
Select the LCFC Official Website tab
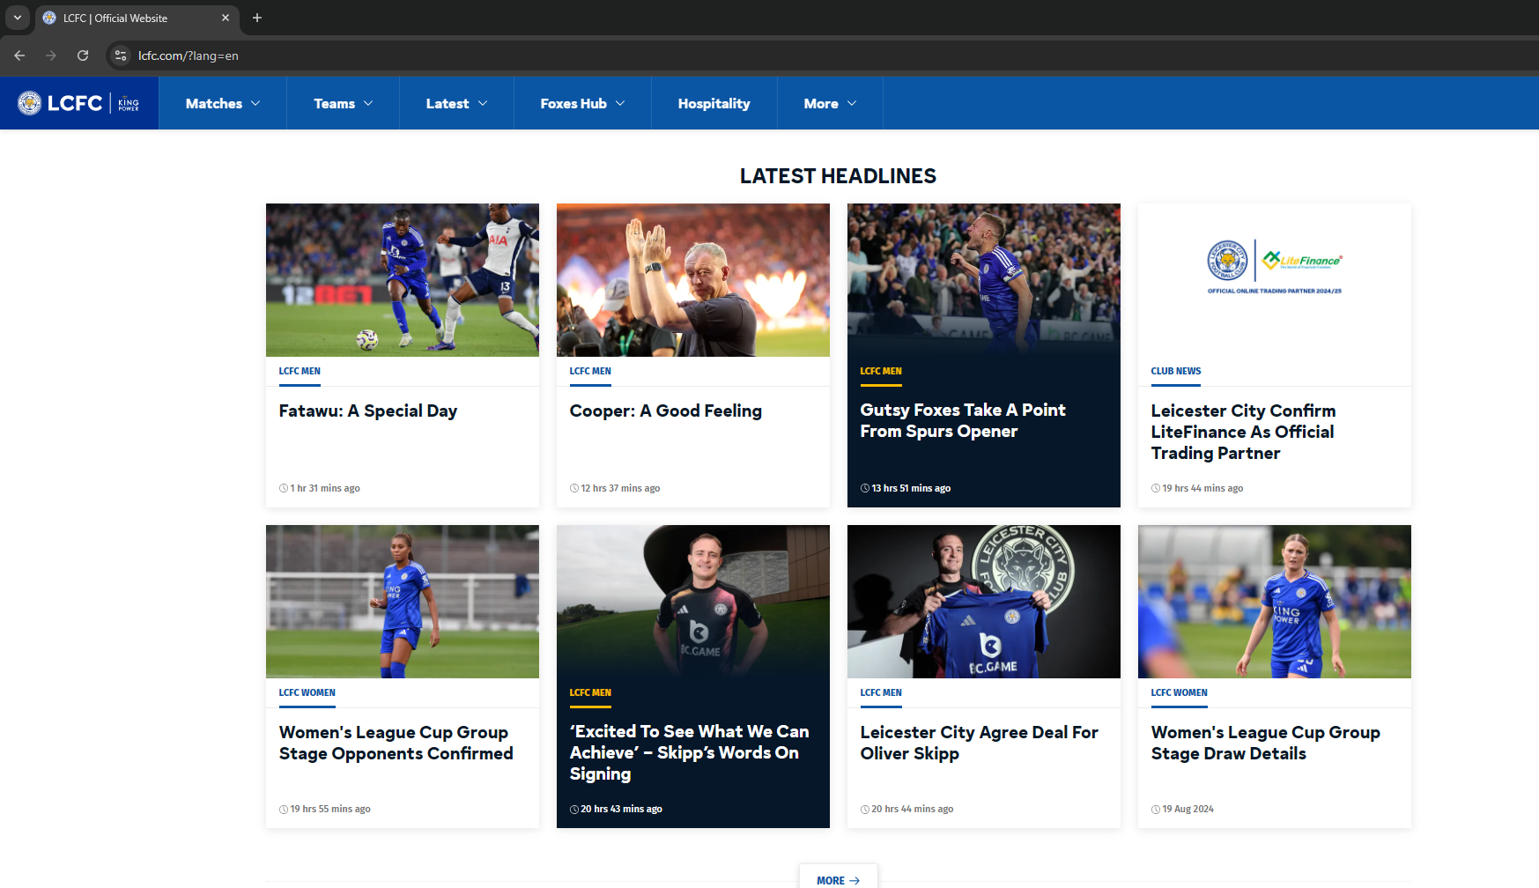click(x=137, y=18)
